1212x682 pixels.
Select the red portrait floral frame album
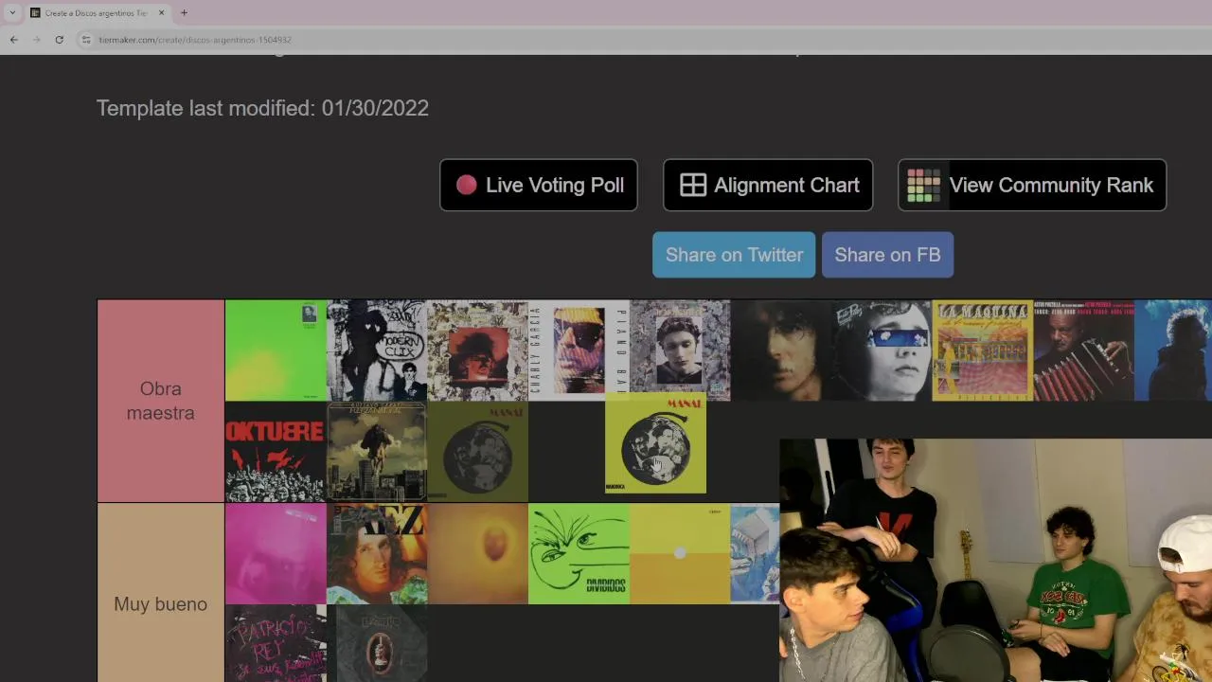pyautogui.click(x=477, y=350)
